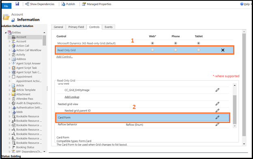Remove Read Only Grid with X icon
253x159 pixels.
[x=223, y=50]
